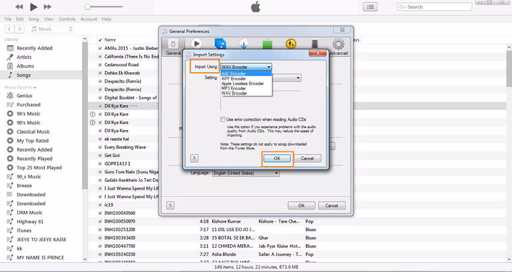The image size is (512, 272).
Task: Open the View menu
Action: click(49, 19)
